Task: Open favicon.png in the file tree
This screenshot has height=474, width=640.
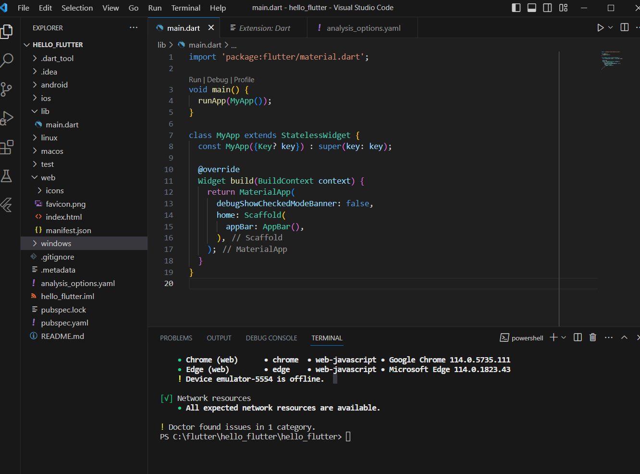Action: [x=84, y=204]
